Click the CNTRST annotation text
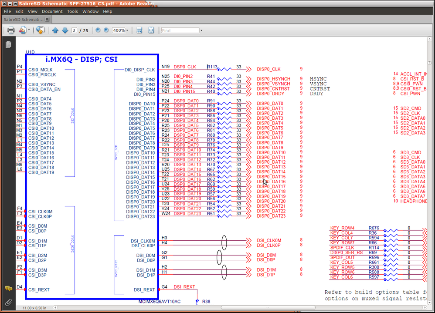The width and height of the screenshot is (435, 313). pos(320,89)
